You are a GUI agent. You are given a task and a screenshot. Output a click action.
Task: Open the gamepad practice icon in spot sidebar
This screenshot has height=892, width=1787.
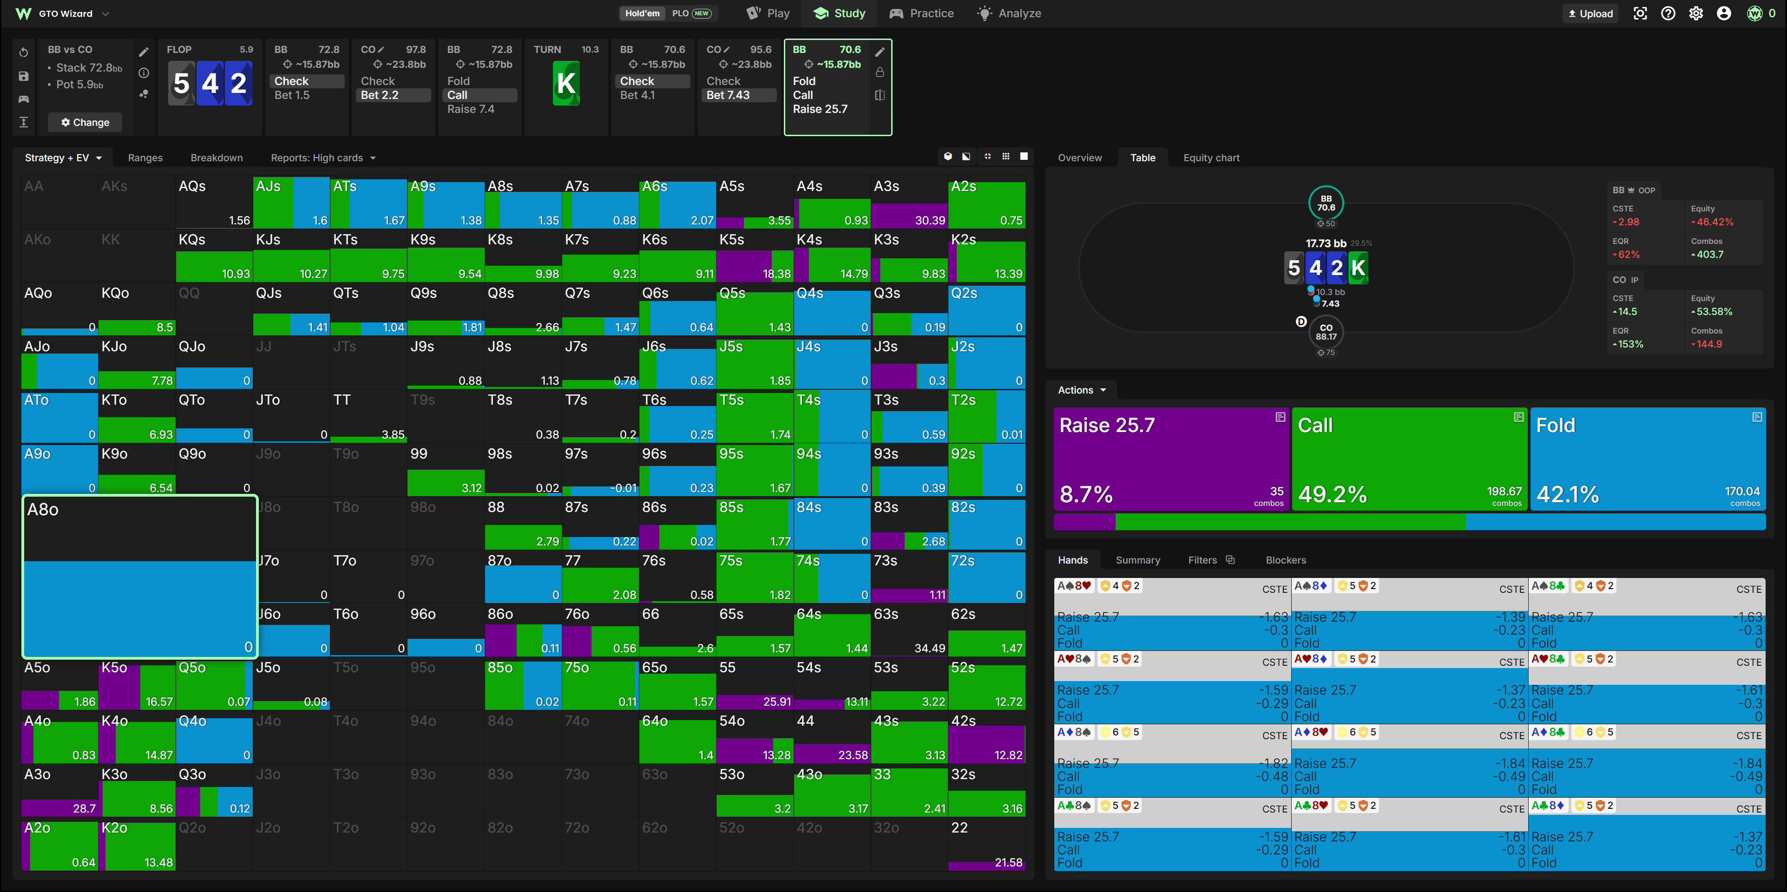point(24,99)
